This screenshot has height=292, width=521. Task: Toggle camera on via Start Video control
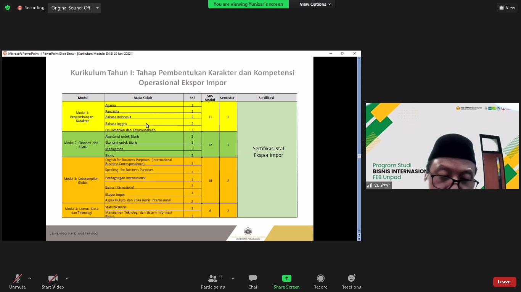(x=52, y=281)
